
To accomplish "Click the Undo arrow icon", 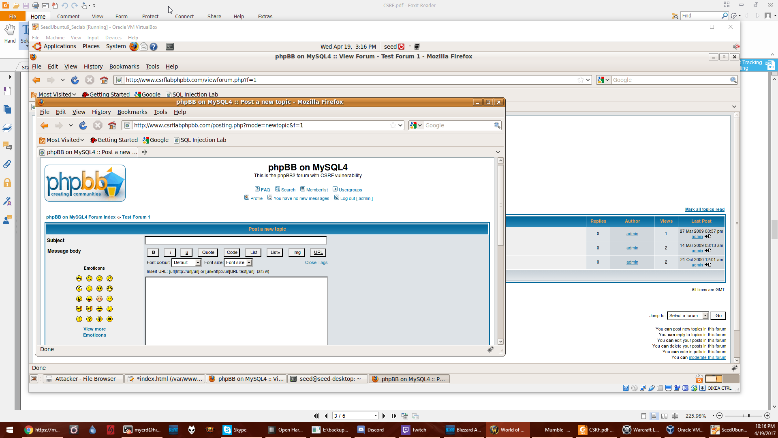I will tap(65, 6).
